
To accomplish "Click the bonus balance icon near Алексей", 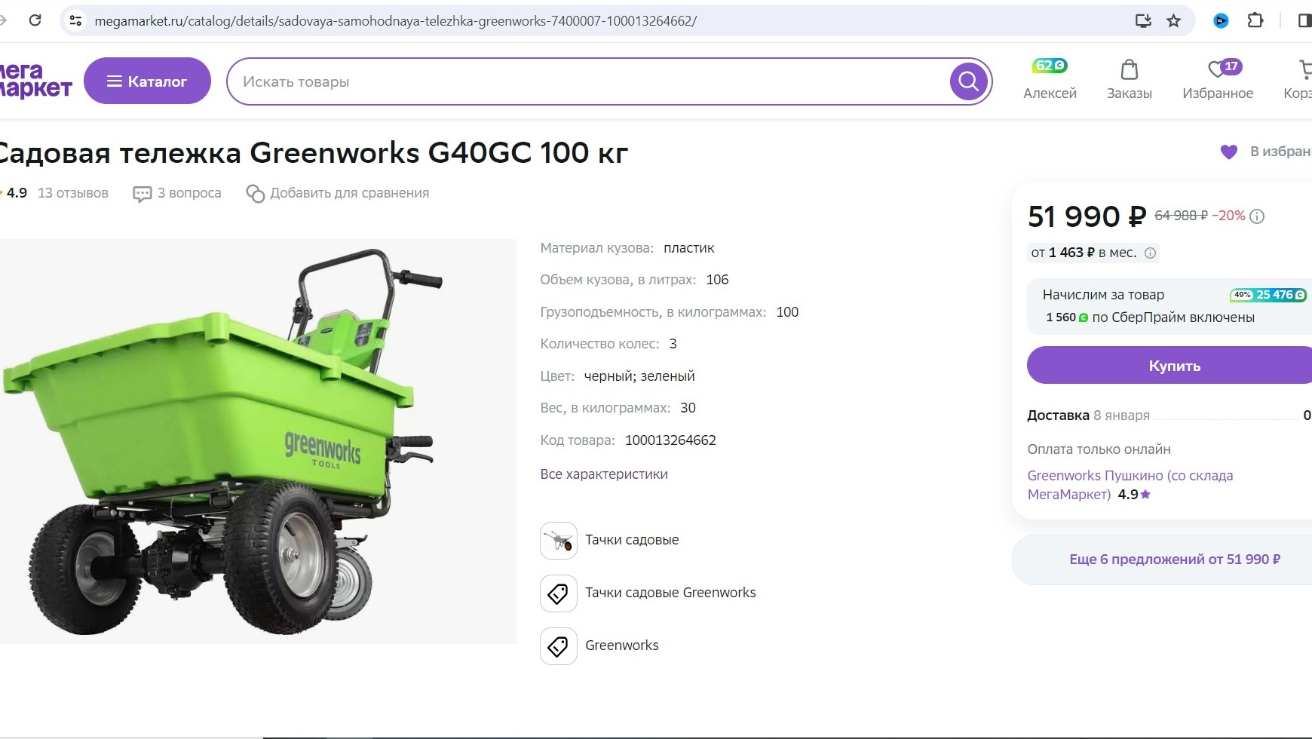I will [1048, 66].
